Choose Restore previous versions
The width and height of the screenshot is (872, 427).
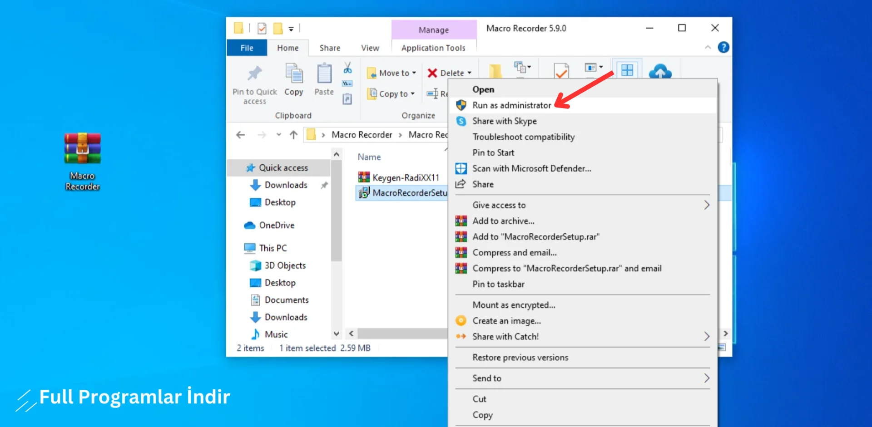(583, 358)
